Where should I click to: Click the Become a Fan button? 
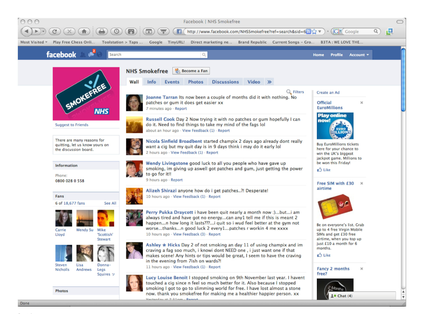(191, 71)
